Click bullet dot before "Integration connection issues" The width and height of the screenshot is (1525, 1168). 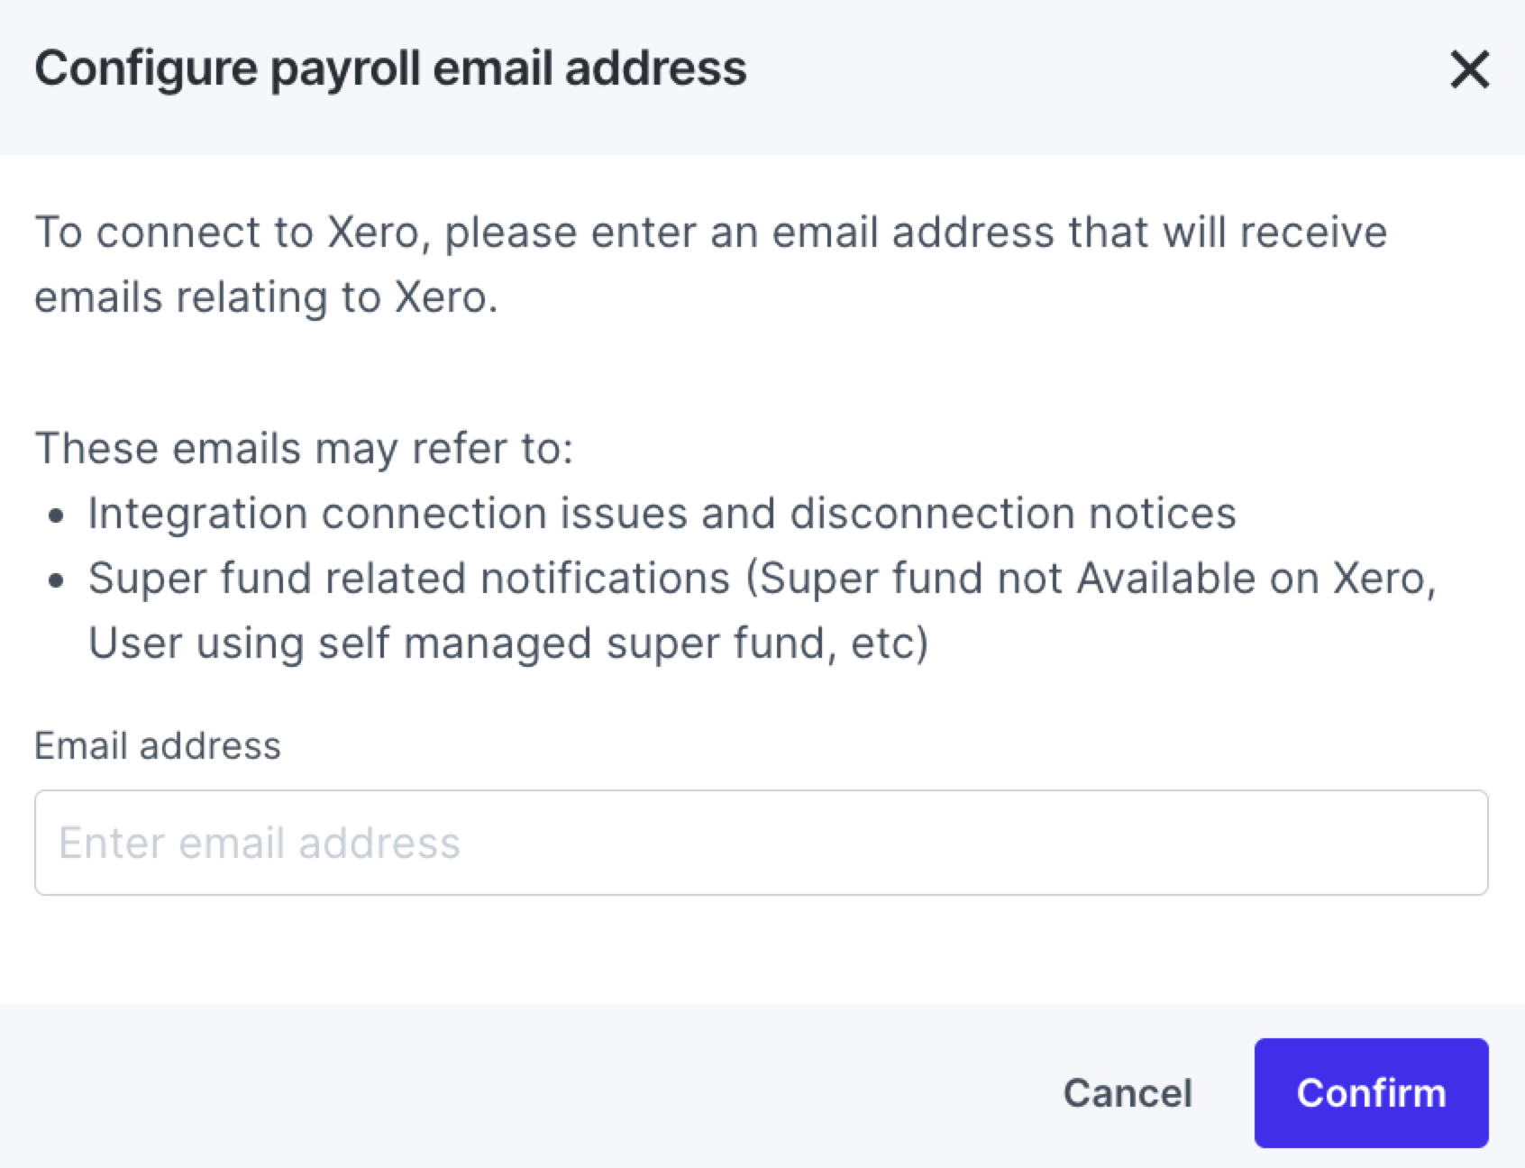coord(57,516)
